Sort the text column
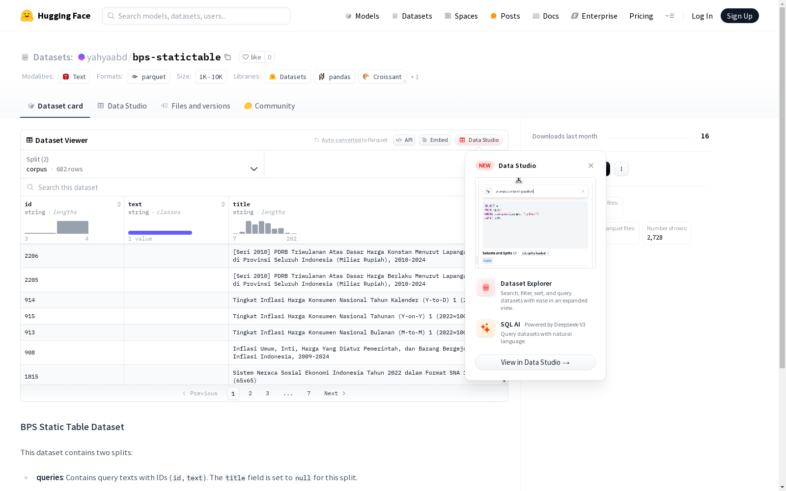The width and height of the screenshot is (786, 491). click(223, 204)
